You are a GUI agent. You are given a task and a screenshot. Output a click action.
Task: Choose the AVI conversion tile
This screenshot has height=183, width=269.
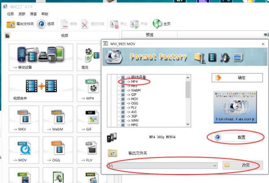(x=24, y=175)
